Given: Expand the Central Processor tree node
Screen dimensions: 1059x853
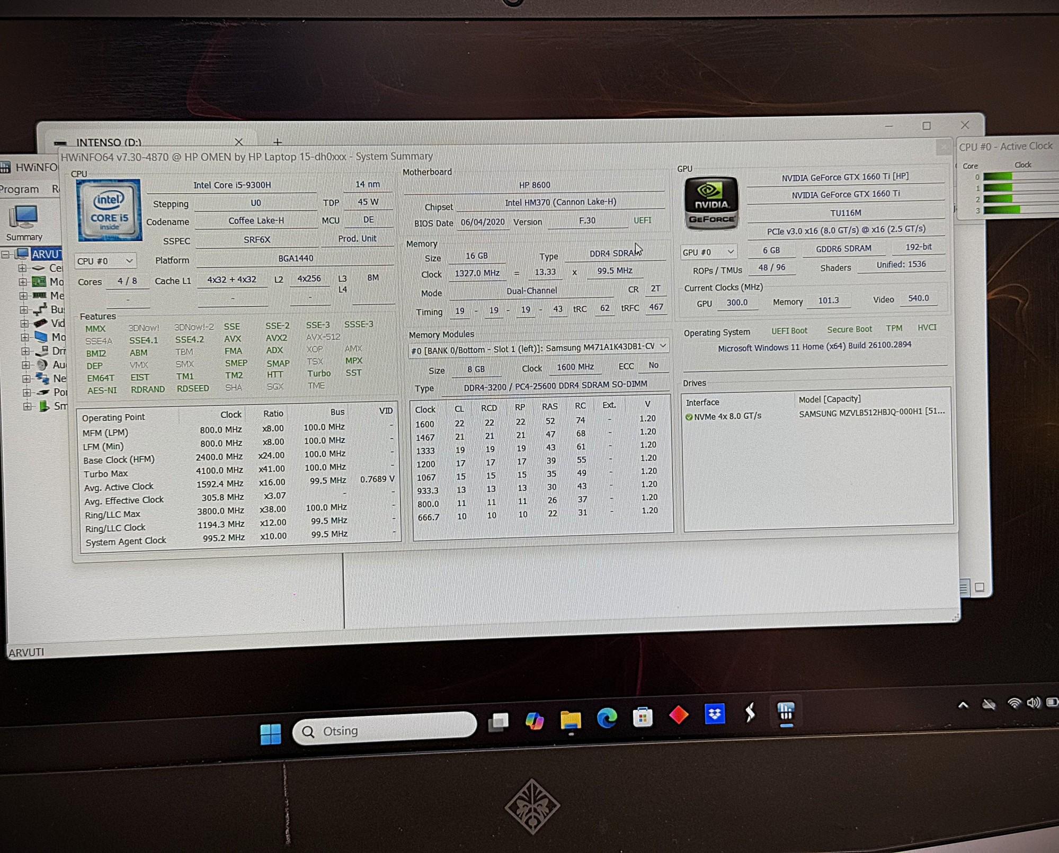Looking at the screenshot, I should (x=22, y=268).
